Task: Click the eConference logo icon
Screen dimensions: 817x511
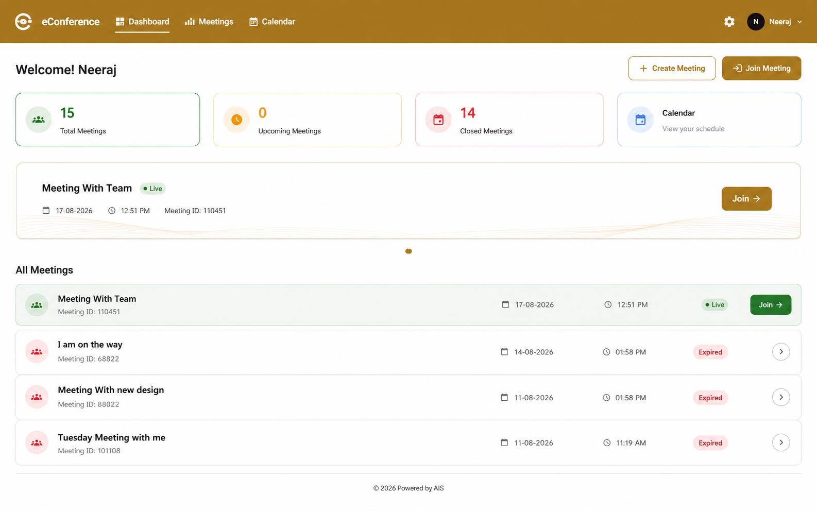Action: coord(24,22)
